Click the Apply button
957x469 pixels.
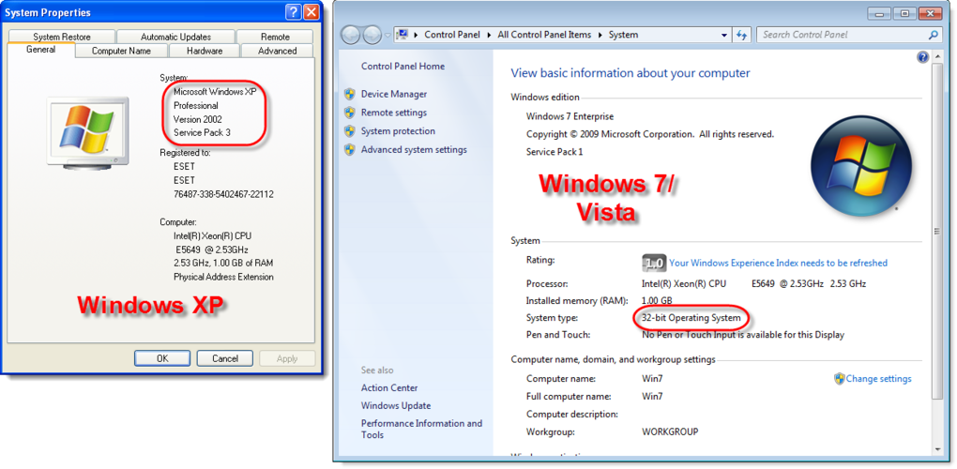(287, 358)
